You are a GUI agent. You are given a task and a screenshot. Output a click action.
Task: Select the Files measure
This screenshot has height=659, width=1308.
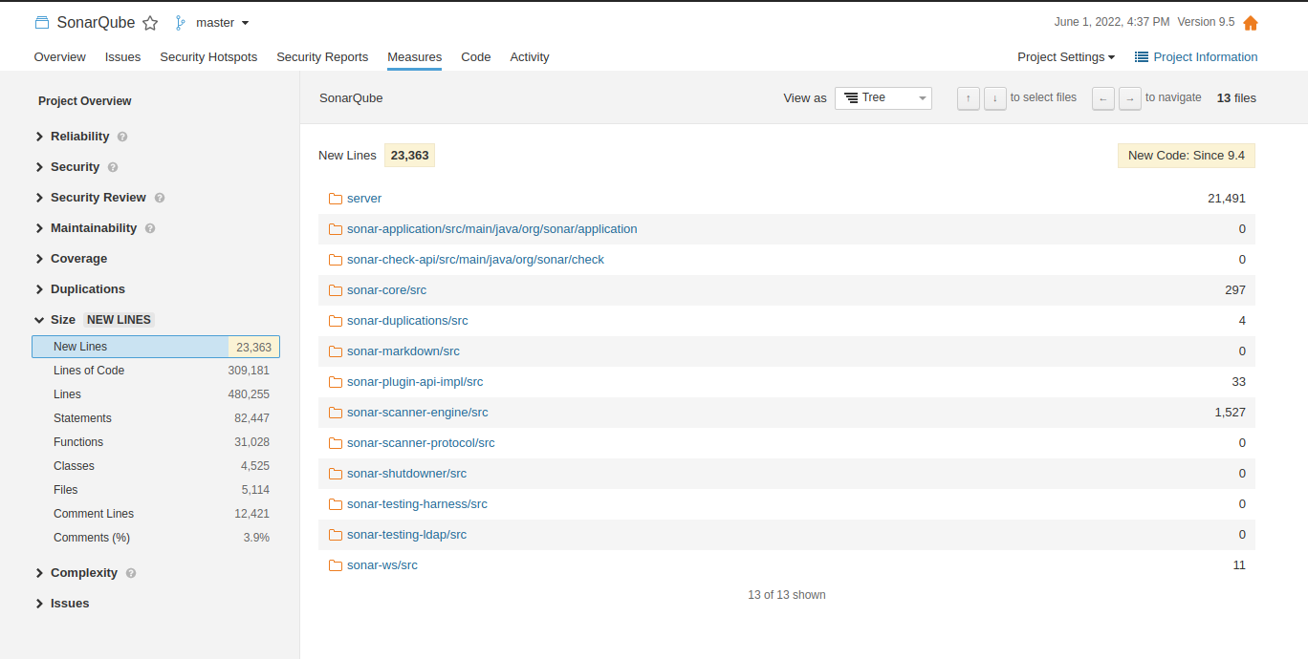[x=156, y=490]
